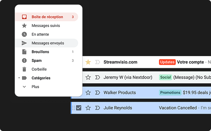Open the Boîte de réception inbox icon

24,17
